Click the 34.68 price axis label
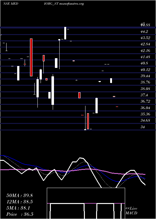Screen dimensions: 156x219 click(x=145, y=120)
